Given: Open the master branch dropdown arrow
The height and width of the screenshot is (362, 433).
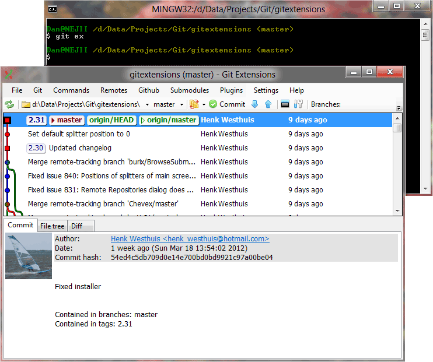Looking at the screenshot, I should coord(181,104).
